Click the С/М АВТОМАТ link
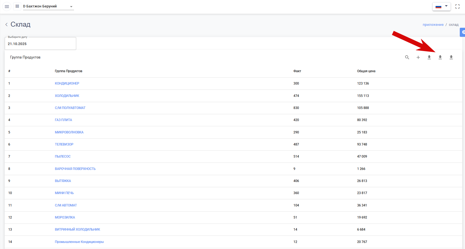The width and height of the screenshot is (465, 249). point(66,205)
